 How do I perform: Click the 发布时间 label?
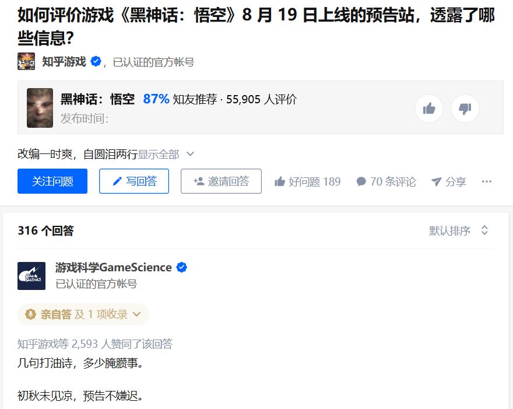(85, 118)
